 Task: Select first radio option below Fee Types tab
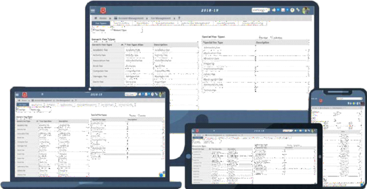pos(93,29)
